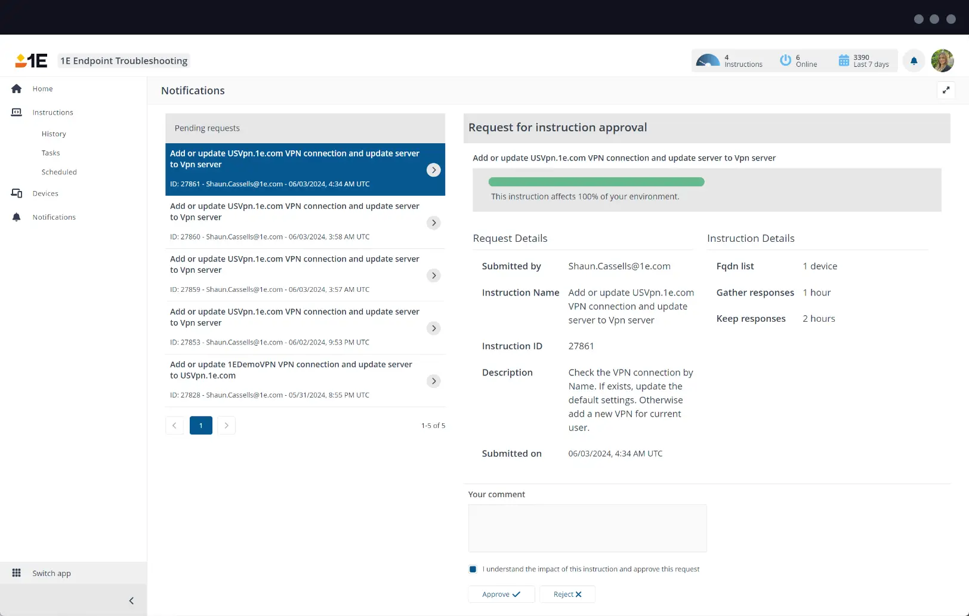Select Scheduled under Instructions
This screenshot has height=616, width=969.
click(59, 172)
